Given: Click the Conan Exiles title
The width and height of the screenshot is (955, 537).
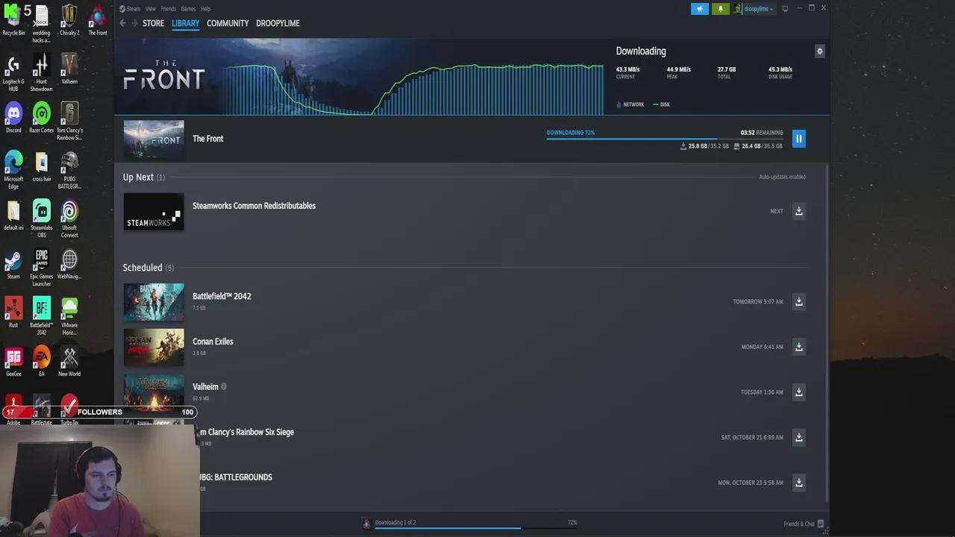Looking at the screenshot, I should pos(213,342).
